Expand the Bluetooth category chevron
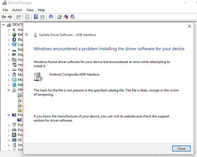Viewport: 197px width, 157px height. pos(9,40)
